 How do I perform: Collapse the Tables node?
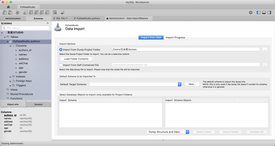coord(5,37)
